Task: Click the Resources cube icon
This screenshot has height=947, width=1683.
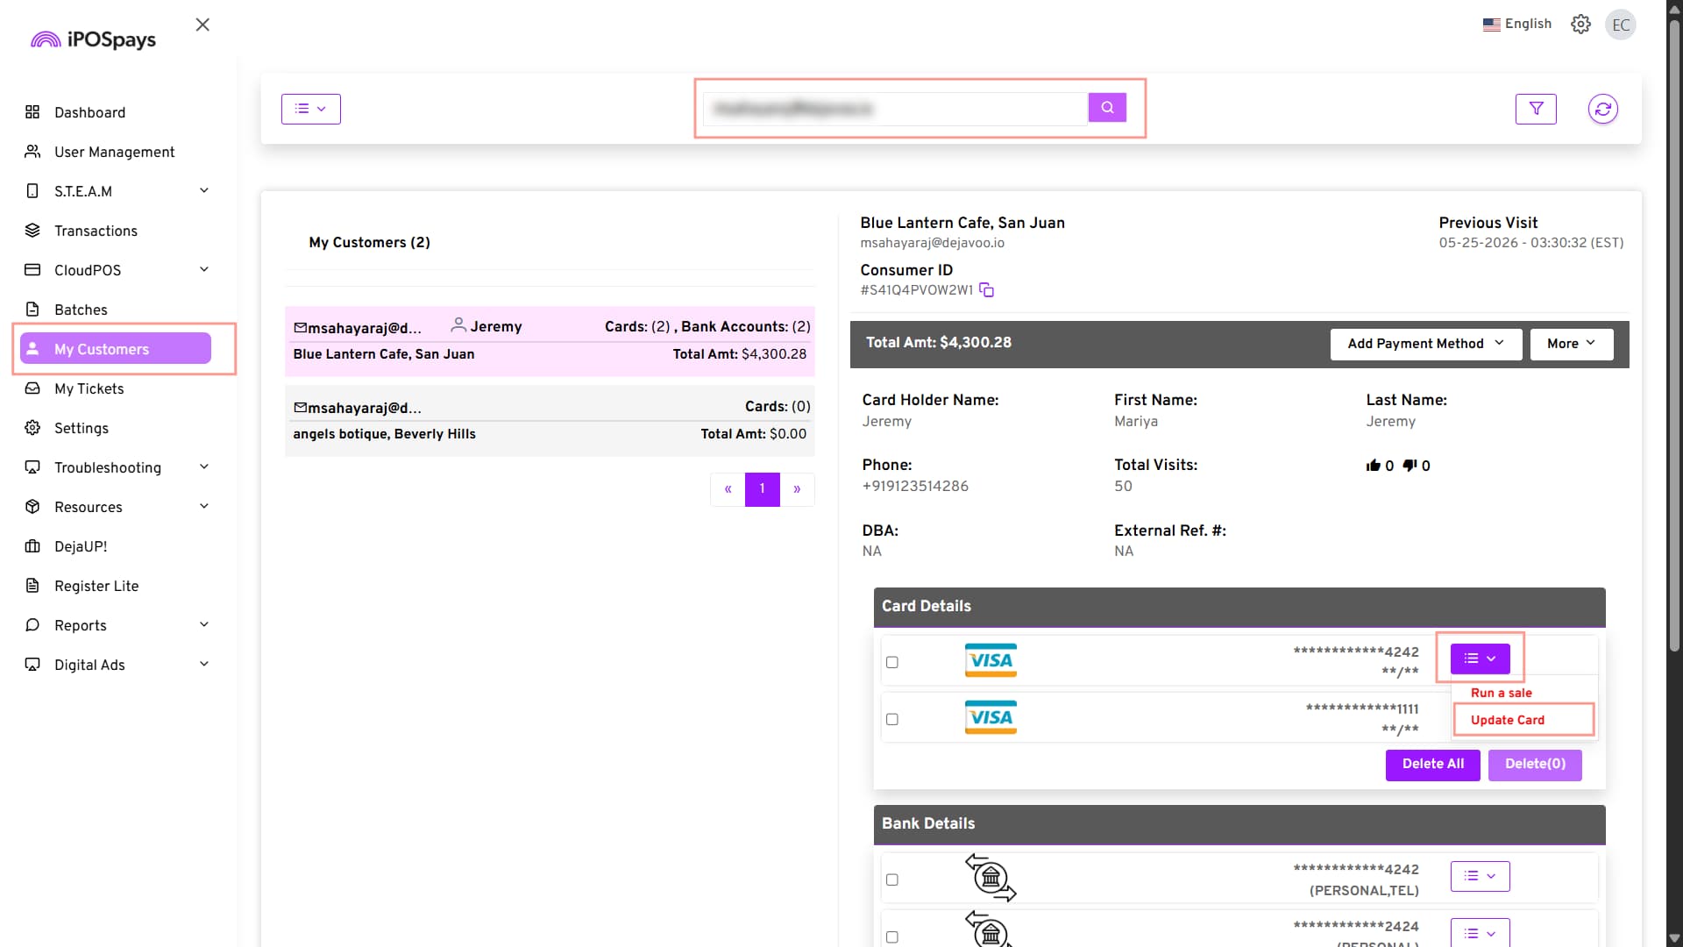Action: click(32, 507)
